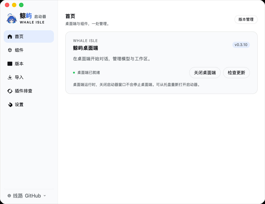Click the 桌面端与组件，一处管理。 subtitle

[x=88, y=24]
